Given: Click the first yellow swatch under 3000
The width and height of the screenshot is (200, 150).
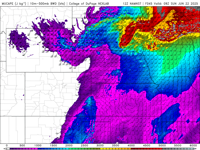Looking at the screenshot, I should point(101,149).
